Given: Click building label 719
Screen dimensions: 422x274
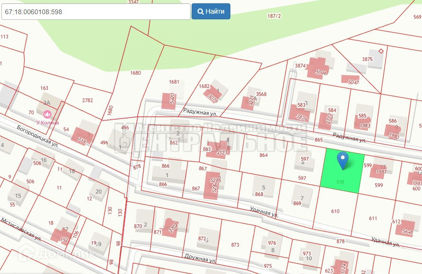Looking at the screenshot, I should pos(82,141).
